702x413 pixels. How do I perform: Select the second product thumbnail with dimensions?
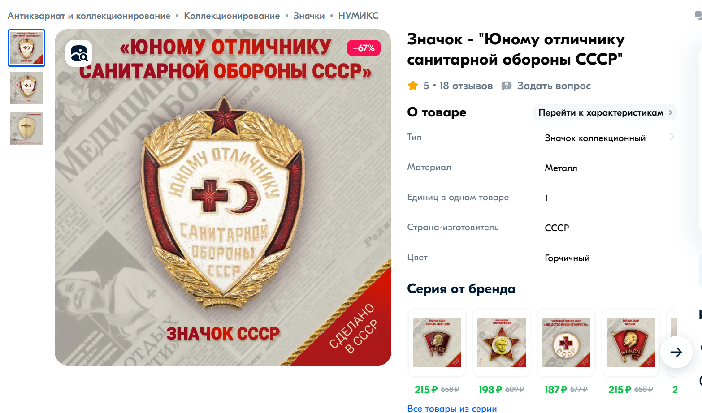[x=26, y=88]
